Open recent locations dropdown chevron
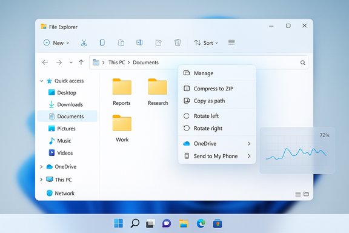Image resolution: width=349 pixels, height=233 pixels. [x=71, y=62]
